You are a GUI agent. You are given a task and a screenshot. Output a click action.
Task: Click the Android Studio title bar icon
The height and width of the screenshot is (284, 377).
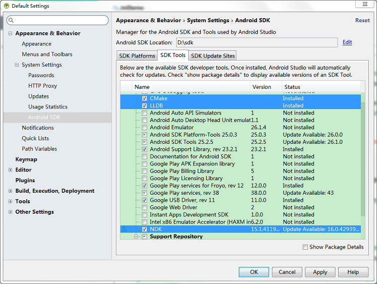(7, 6)
